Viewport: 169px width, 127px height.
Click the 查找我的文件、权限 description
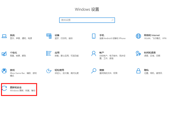[108, 73]
